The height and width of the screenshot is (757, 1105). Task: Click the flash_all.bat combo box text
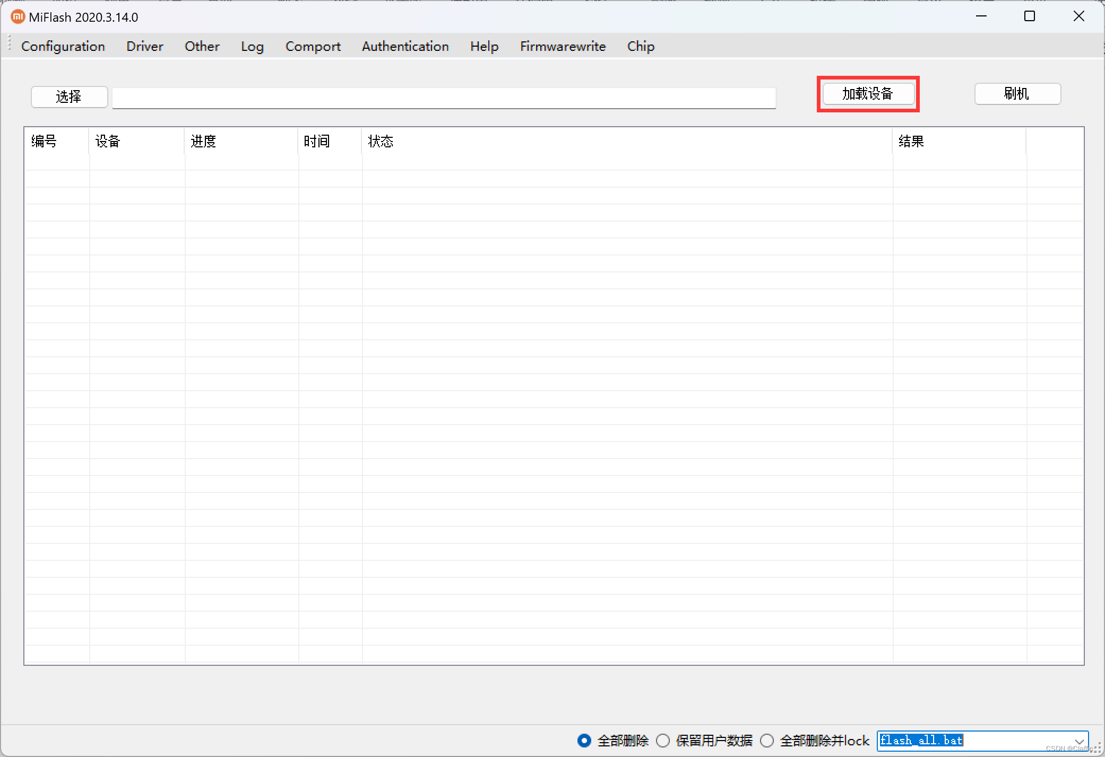point(921,740)
